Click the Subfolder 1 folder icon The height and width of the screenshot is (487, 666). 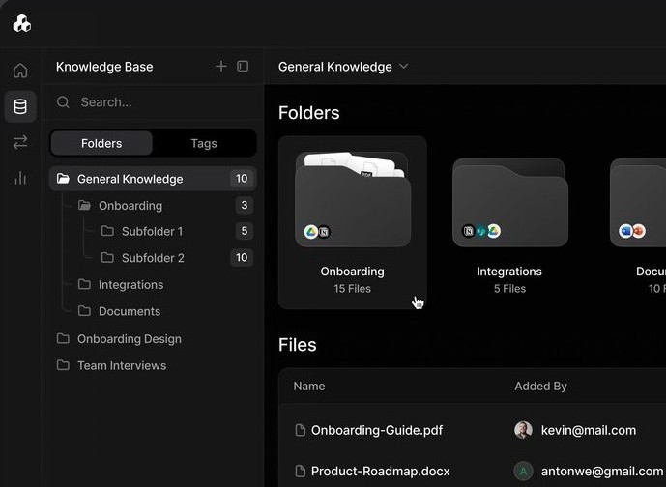tap(107, 231)
